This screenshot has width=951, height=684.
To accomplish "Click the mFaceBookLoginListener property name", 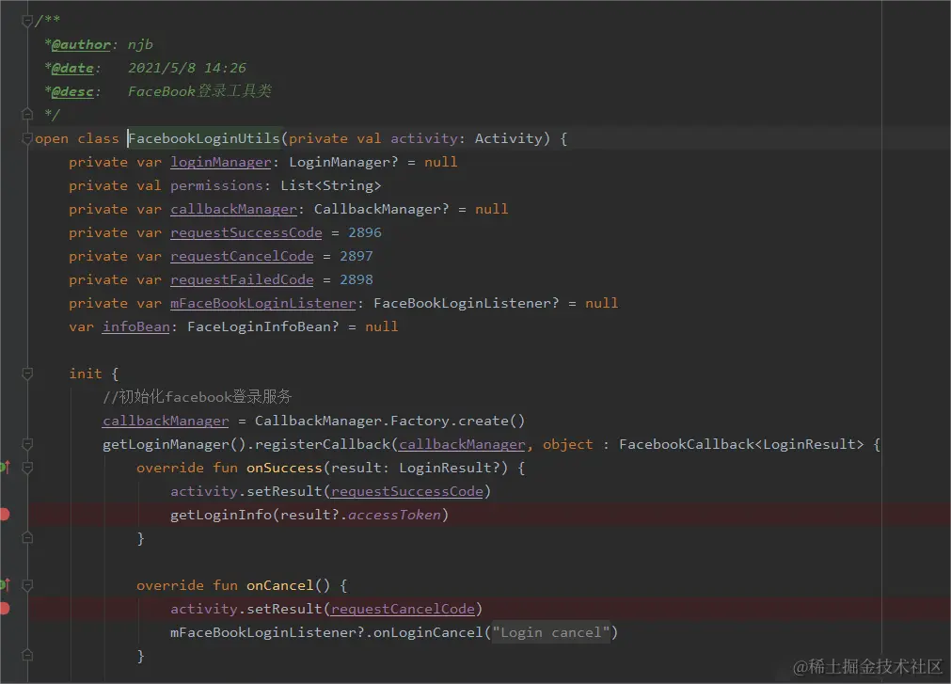I will [x=263, y=303].
